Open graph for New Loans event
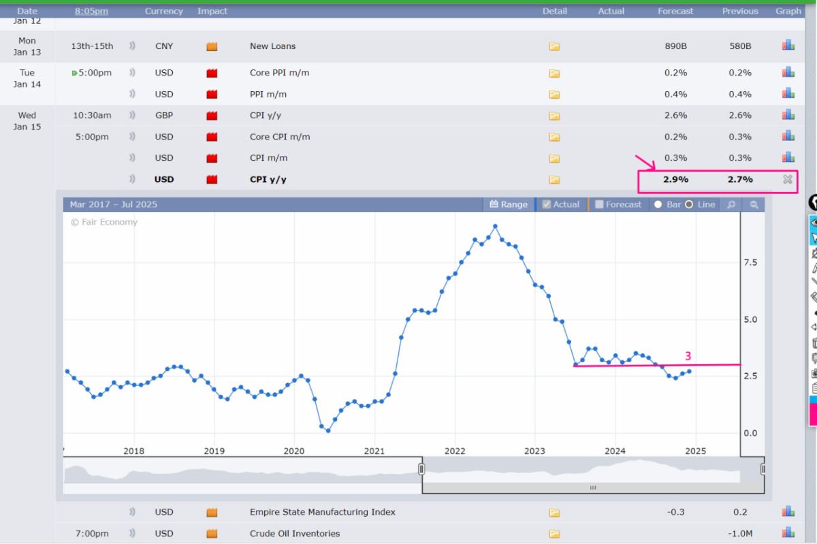Screen dimensions: 817x544 [788, 46]
